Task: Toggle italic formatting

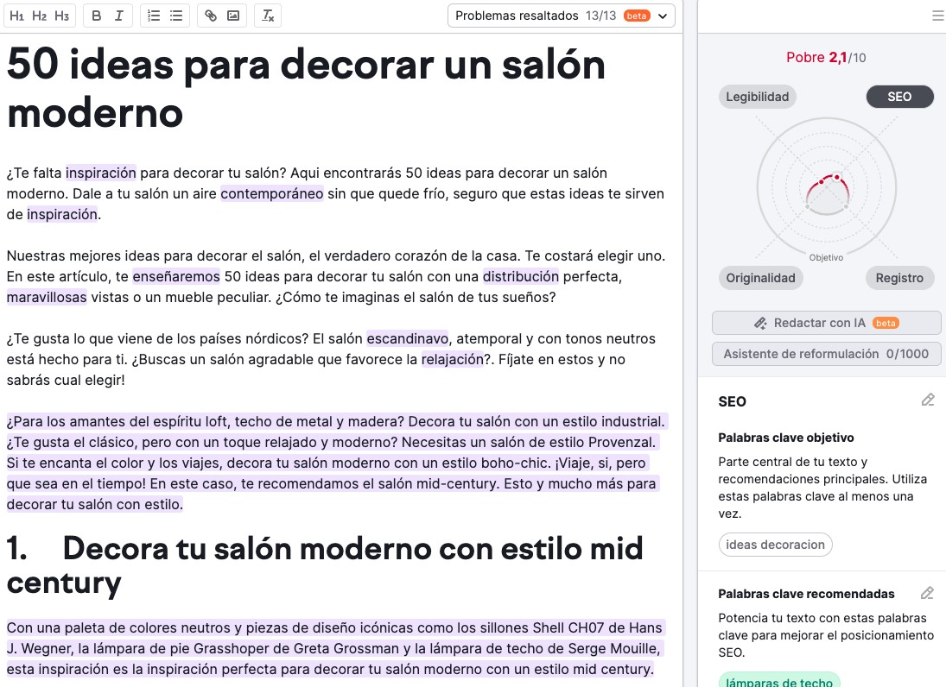Action: 119,16
